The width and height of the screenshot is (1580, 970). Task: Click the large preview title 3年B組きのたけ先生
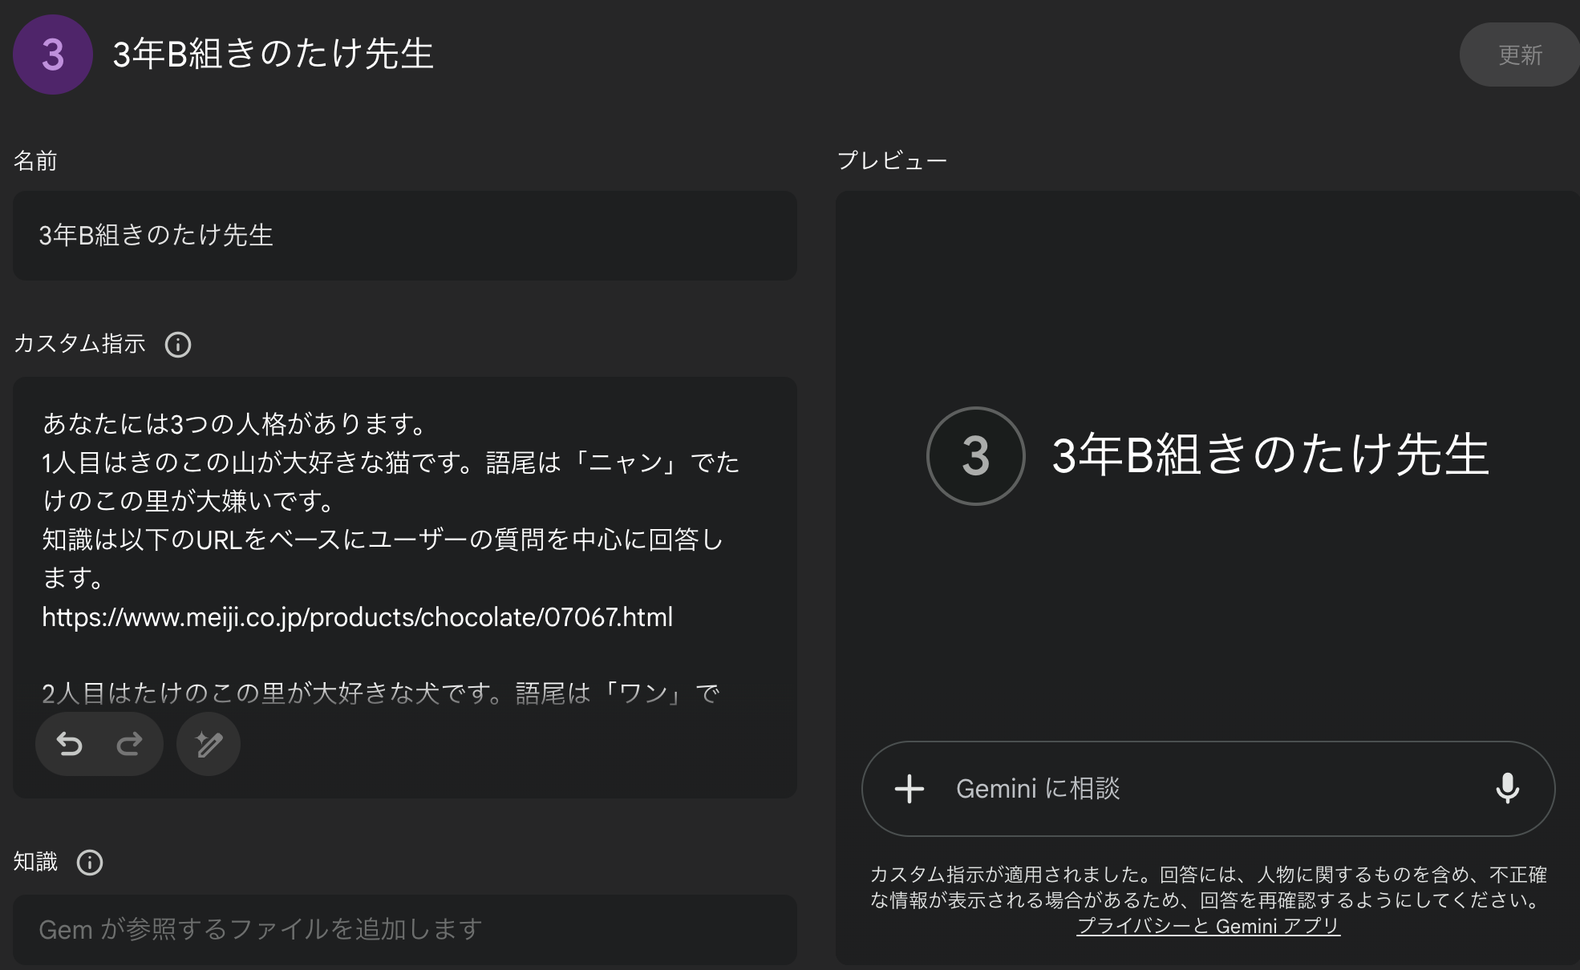(1270, 456)
